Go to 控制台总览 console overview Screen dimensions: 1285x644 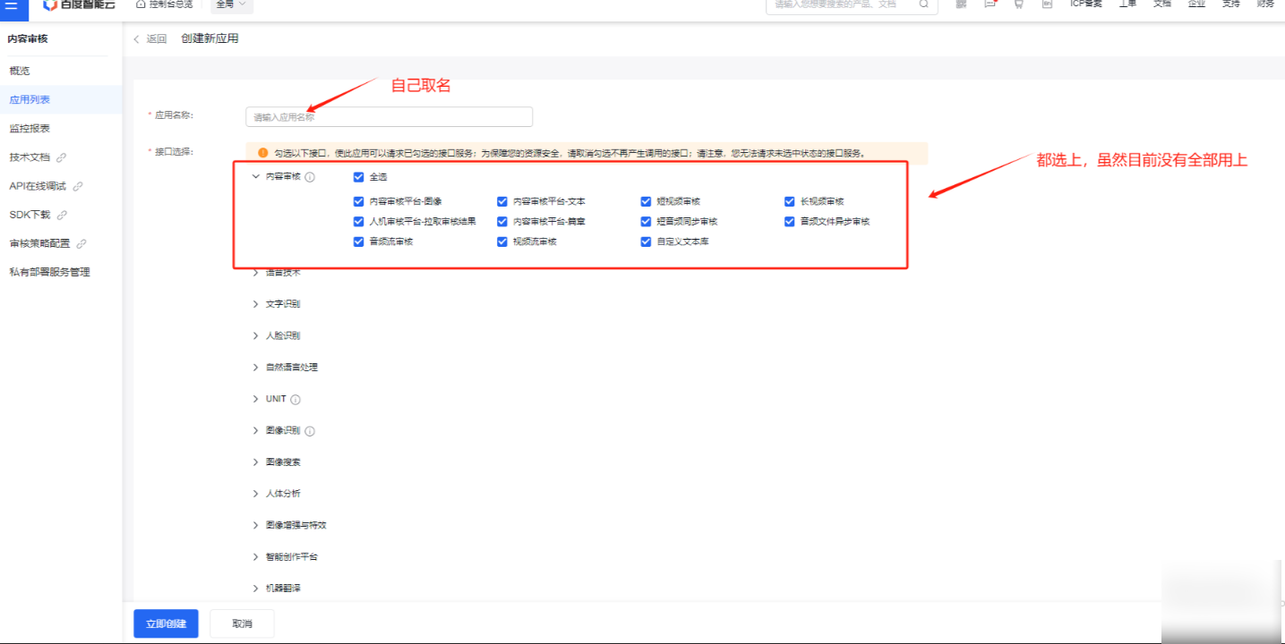coord(165,4)
